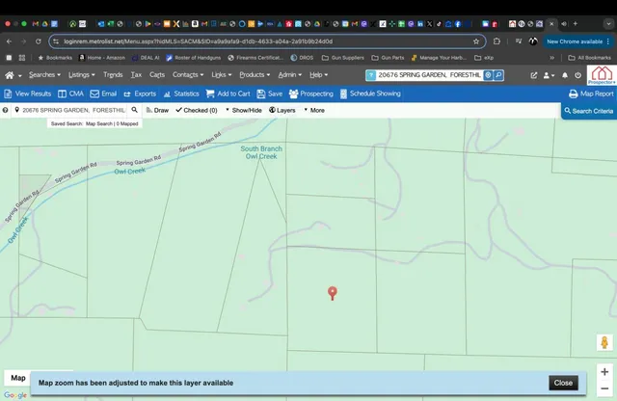The width and height of the screenshot is (617, 401).
Task: Open the Searches menu
Action: pos(44,74)
